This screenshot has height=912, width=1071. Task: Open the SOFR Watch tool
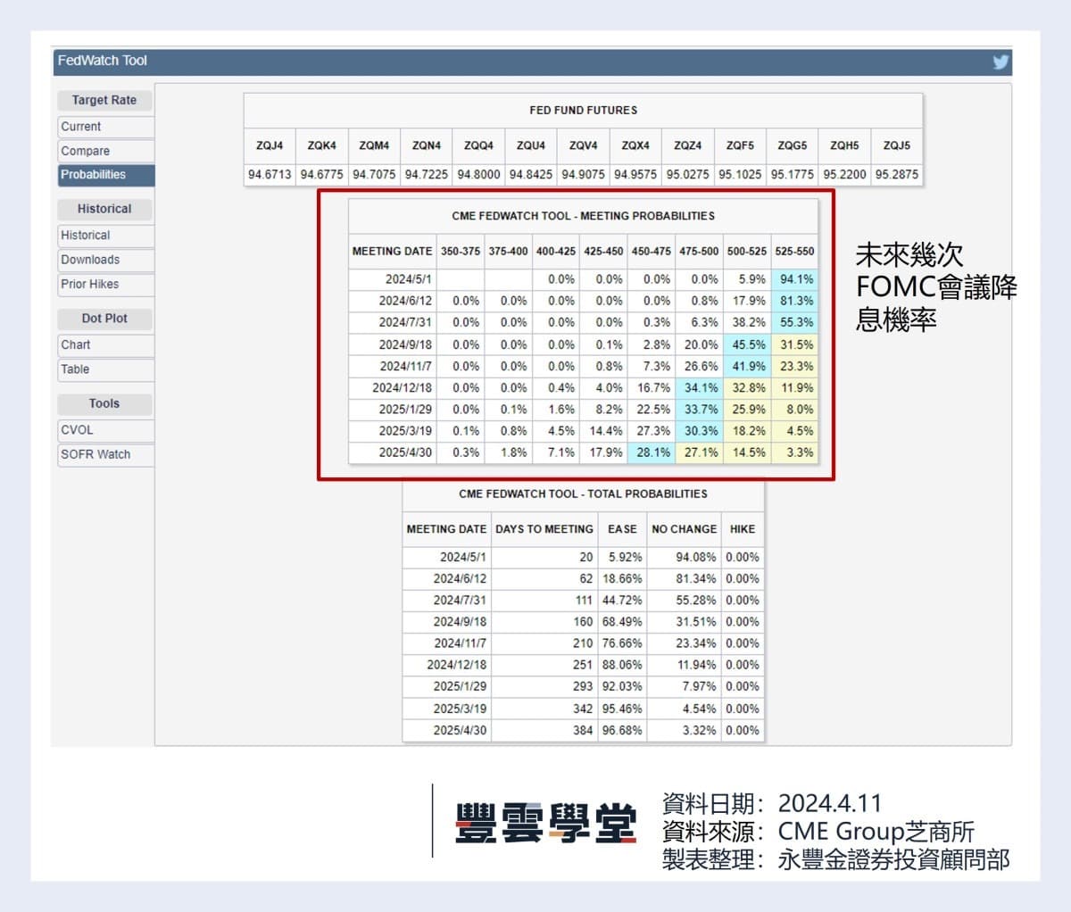(x=95, y=454)
